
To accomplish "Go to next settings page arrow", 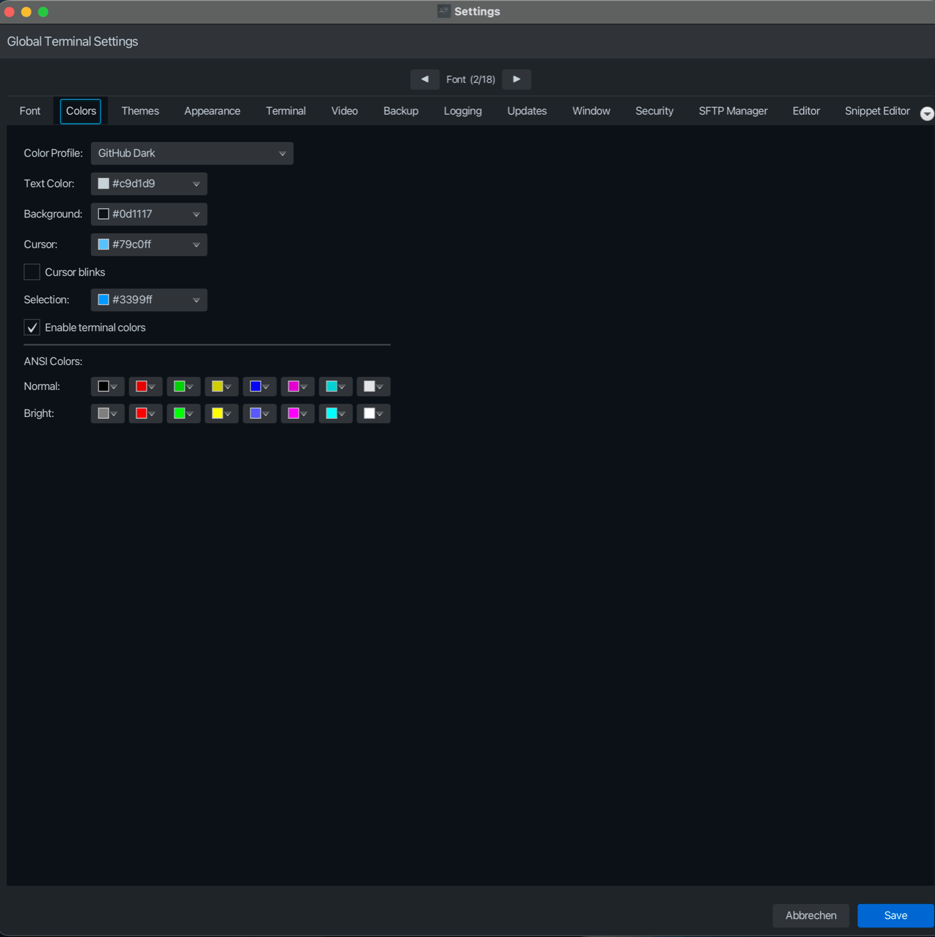I will 516,79.
